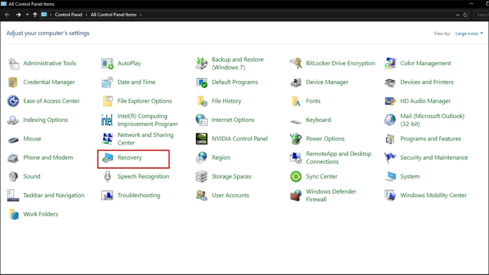Open the Security and Maintenance flag icon
This screenshot has width=489, height=275.
[390, 158]
